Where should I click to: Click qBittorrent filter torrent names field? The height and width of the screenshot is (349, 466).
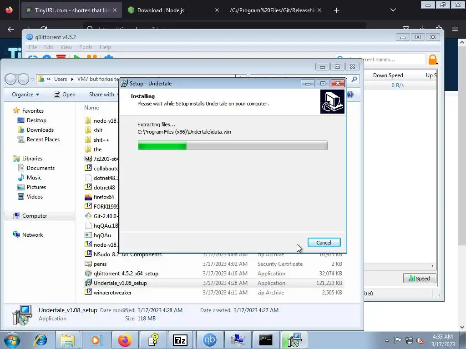pyautogui.click(x=380, y=60)
